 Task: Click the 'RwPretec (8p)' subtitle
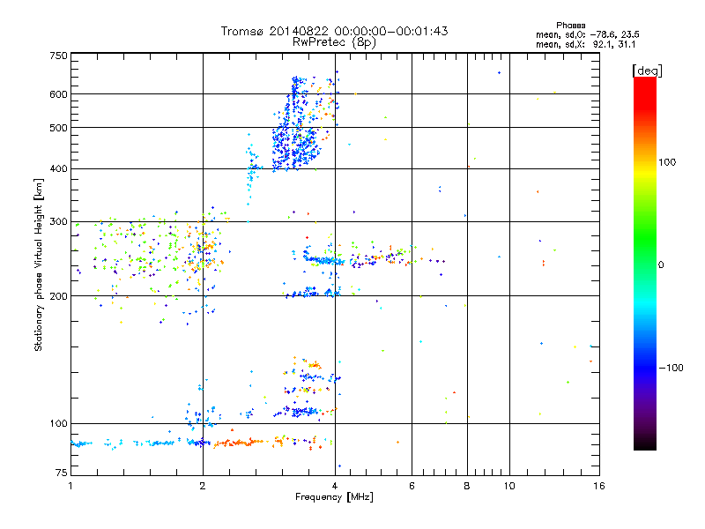point(334,42)
